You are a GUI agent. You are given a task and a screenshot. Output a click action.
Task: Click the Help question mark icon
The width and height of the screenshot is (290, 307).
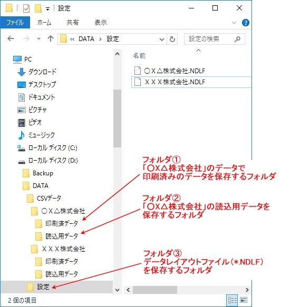pyautogui.click(x=246, y=23)
